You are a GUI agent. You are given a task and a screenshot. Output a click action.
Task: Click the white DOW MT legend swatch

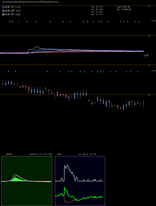(x=3, y=11)
